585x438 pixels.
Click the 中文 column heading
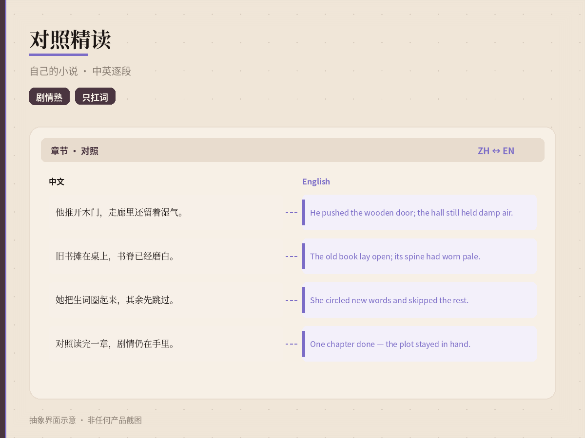(x=57, y=182)
